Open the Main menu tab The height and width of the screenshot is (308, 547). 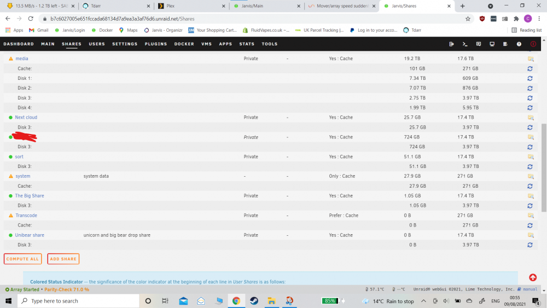(48, 44)
